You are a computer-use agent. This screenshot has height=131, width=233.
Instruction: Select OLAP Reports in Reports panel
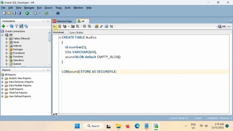click(16, 89)
